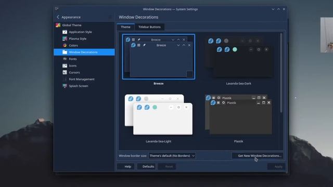The image size is (333, 187).
Task: Click the Lavanda-Sea-Light name label
Action: (158, 141)
